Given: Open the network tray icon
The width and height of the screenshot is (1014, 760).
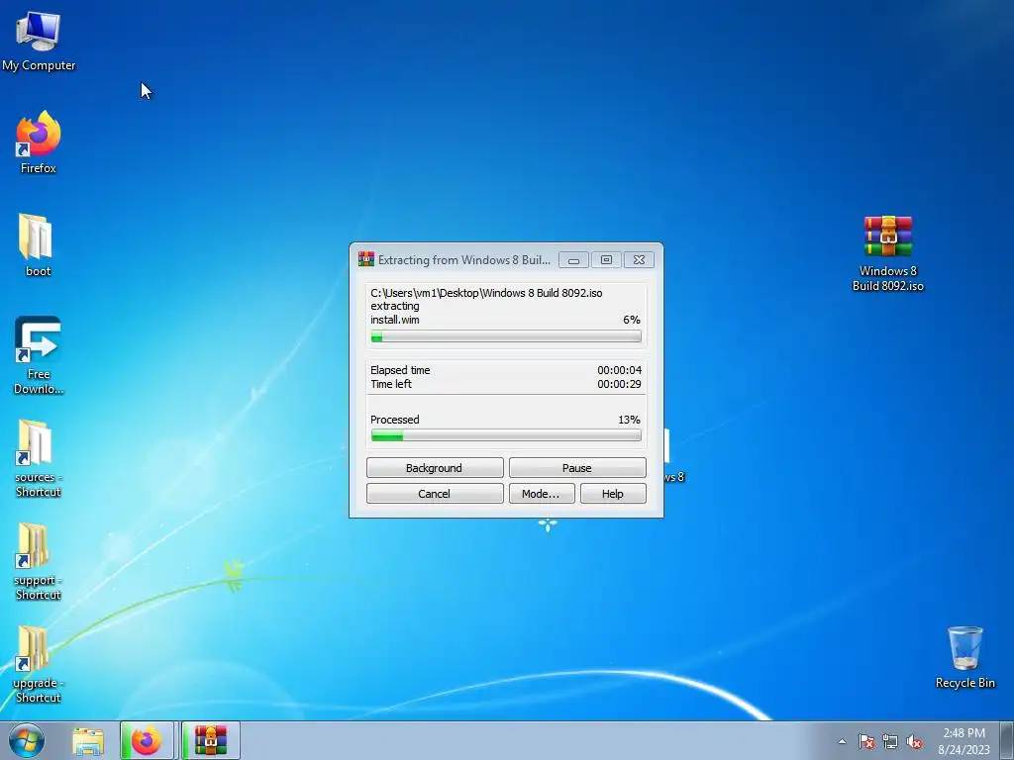Looking at the screenshot, I should tap(890, 741).
